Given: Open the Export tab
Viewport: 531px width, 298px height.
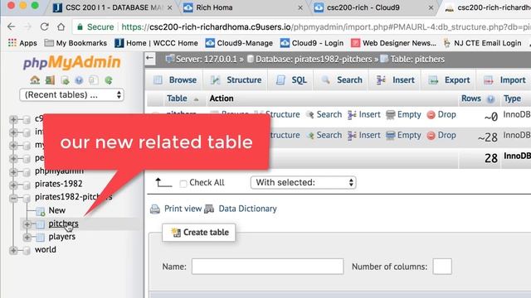Looking at the screenshot, I should [x=449, y=80].
